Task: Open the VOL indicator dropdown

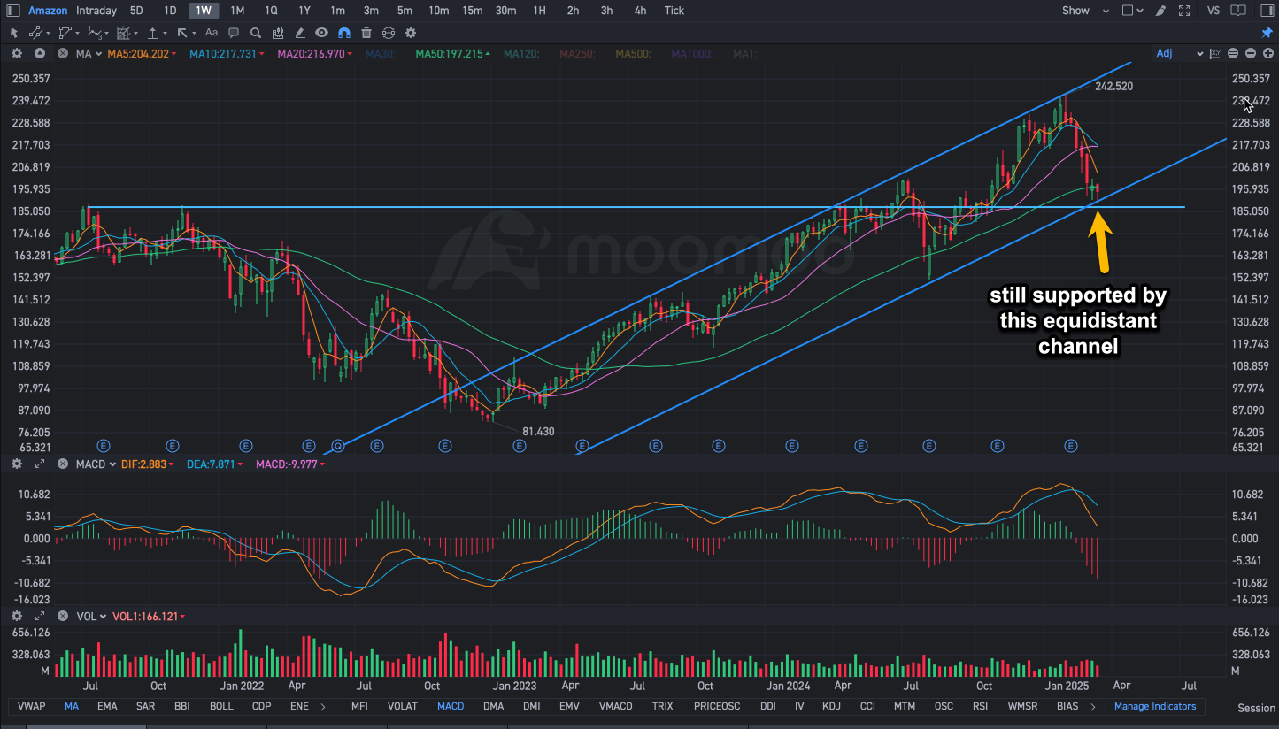Action: pos(91,616)
